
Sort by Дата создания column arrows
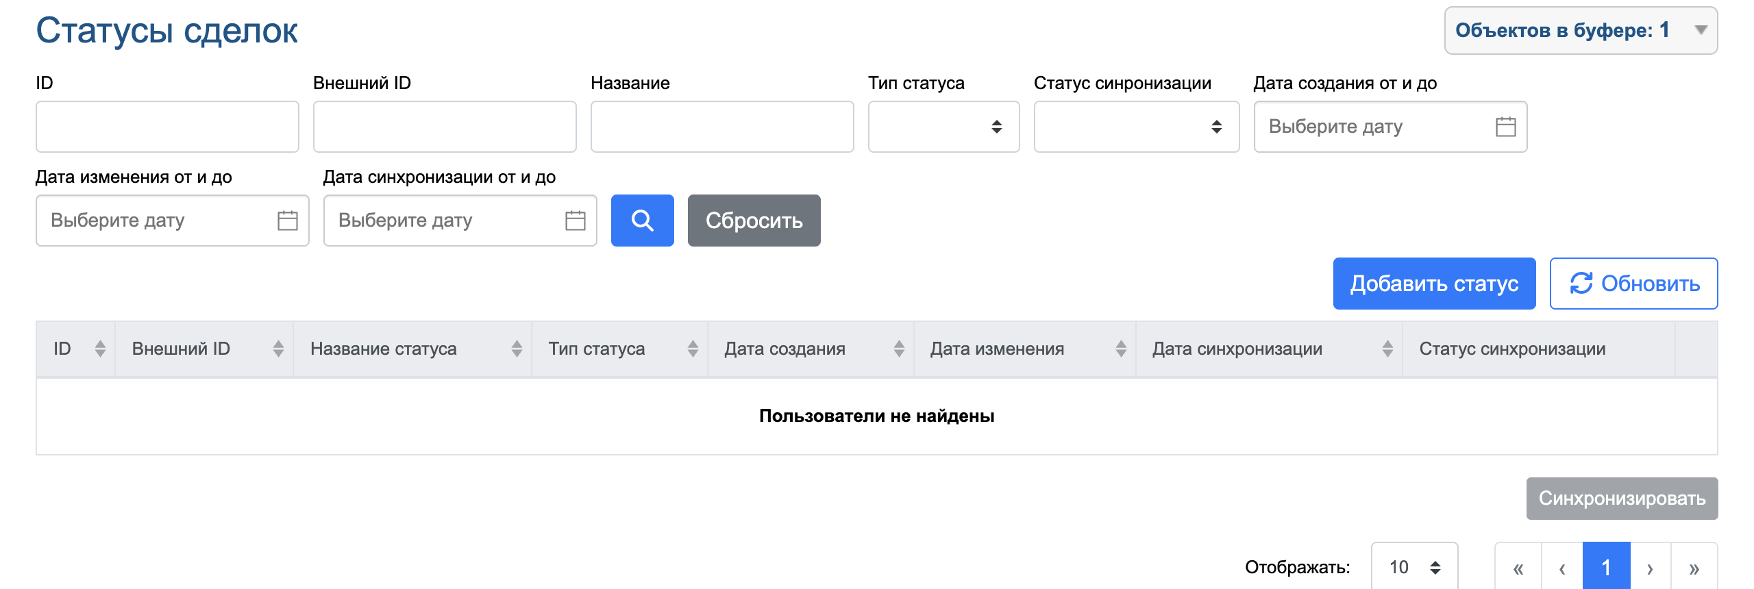point(899,349)
